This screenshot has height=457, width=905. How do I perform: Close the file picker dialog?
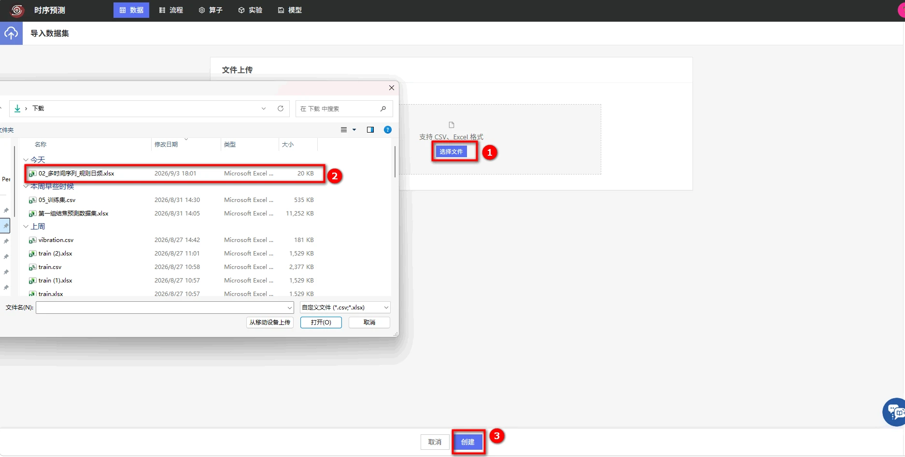coord(392,88)
